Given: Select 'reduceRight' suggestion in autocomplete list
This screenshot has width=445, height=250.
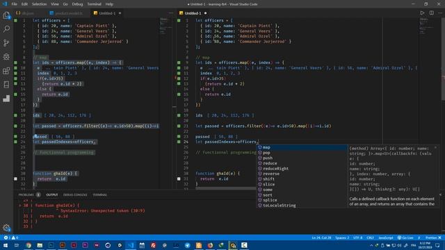Looking at the screenshot, I should coord(302,169).
